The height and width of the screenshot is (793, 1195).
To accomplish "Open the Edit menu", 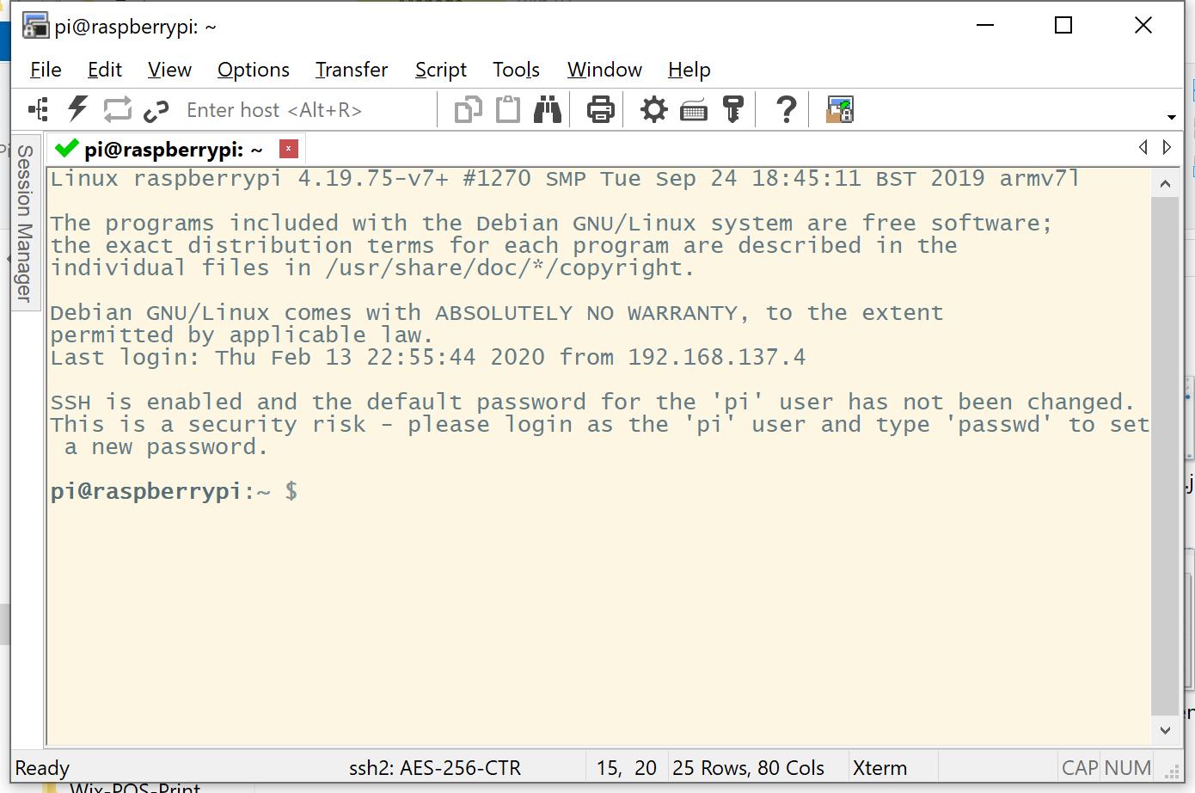I will (x=105, y=70).
